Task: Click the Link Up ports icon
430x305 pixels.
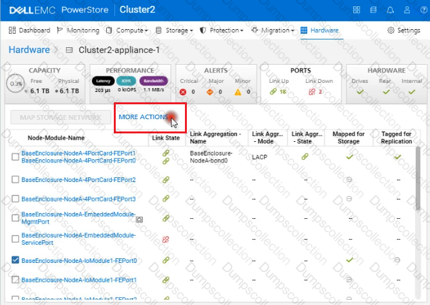Action: click(x=274, y=92)
